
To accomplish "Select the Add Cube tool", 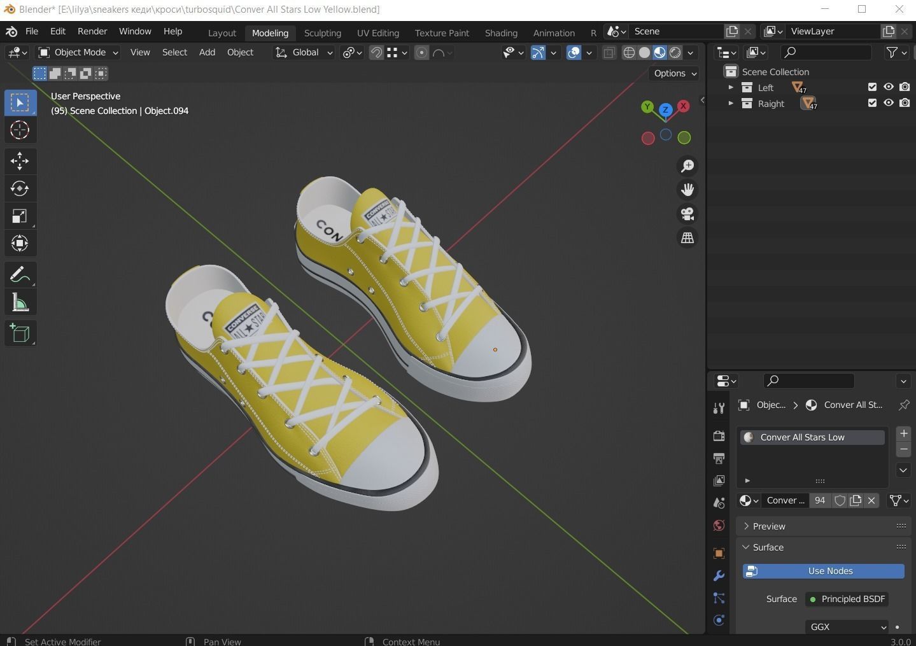I will click(x=20, y=334).
